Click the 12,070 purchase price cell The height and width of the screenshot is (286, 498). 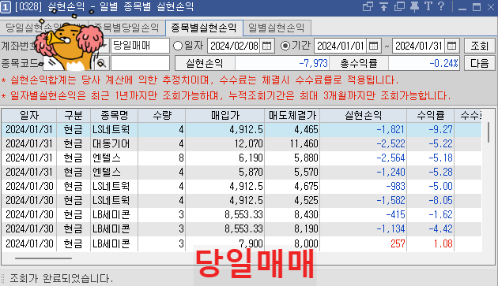[x=224, y=144]
